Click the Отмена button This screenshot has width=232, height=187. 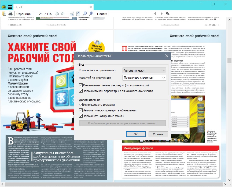tap(158, 134)
